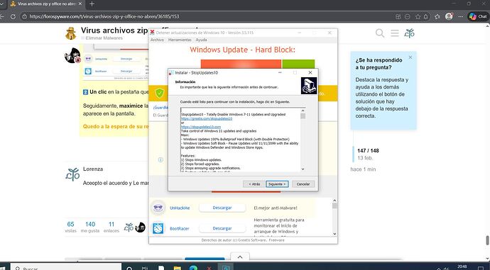490x270 pixels.
Task: Click the 'hace 1 min' timeline link
Action: coord(363,169)
